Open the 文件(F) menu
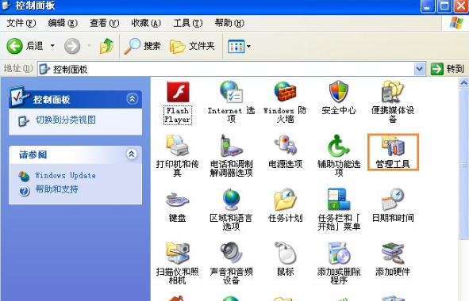The width and height of the screenshot is (469, 301). coord(21,23)
